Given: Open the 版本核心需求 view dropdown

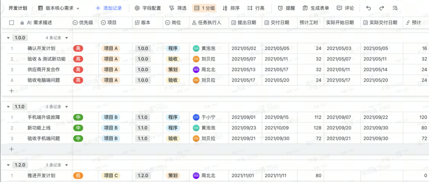Looking at the screenshot, I should pyautogui.click(x=59, y=8).
